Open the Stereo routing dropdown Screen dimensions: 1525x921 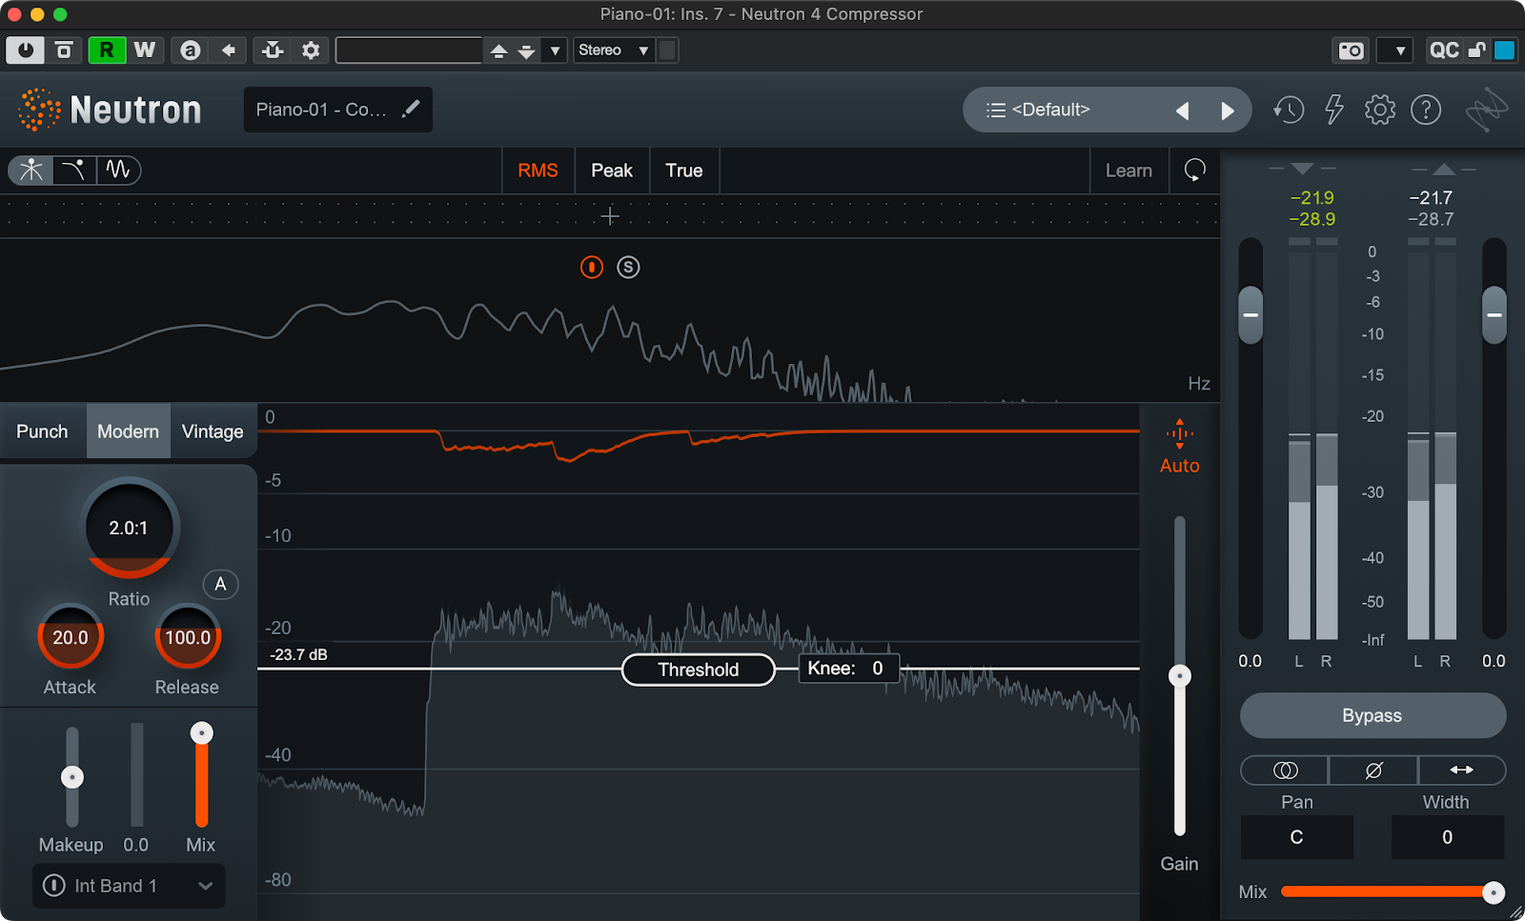point(615,50)
